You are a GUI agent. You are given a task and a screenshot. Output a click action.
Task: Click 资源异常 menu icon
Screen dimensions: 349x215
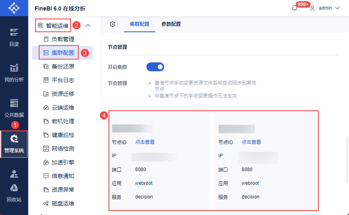click(x=46, y=190)
